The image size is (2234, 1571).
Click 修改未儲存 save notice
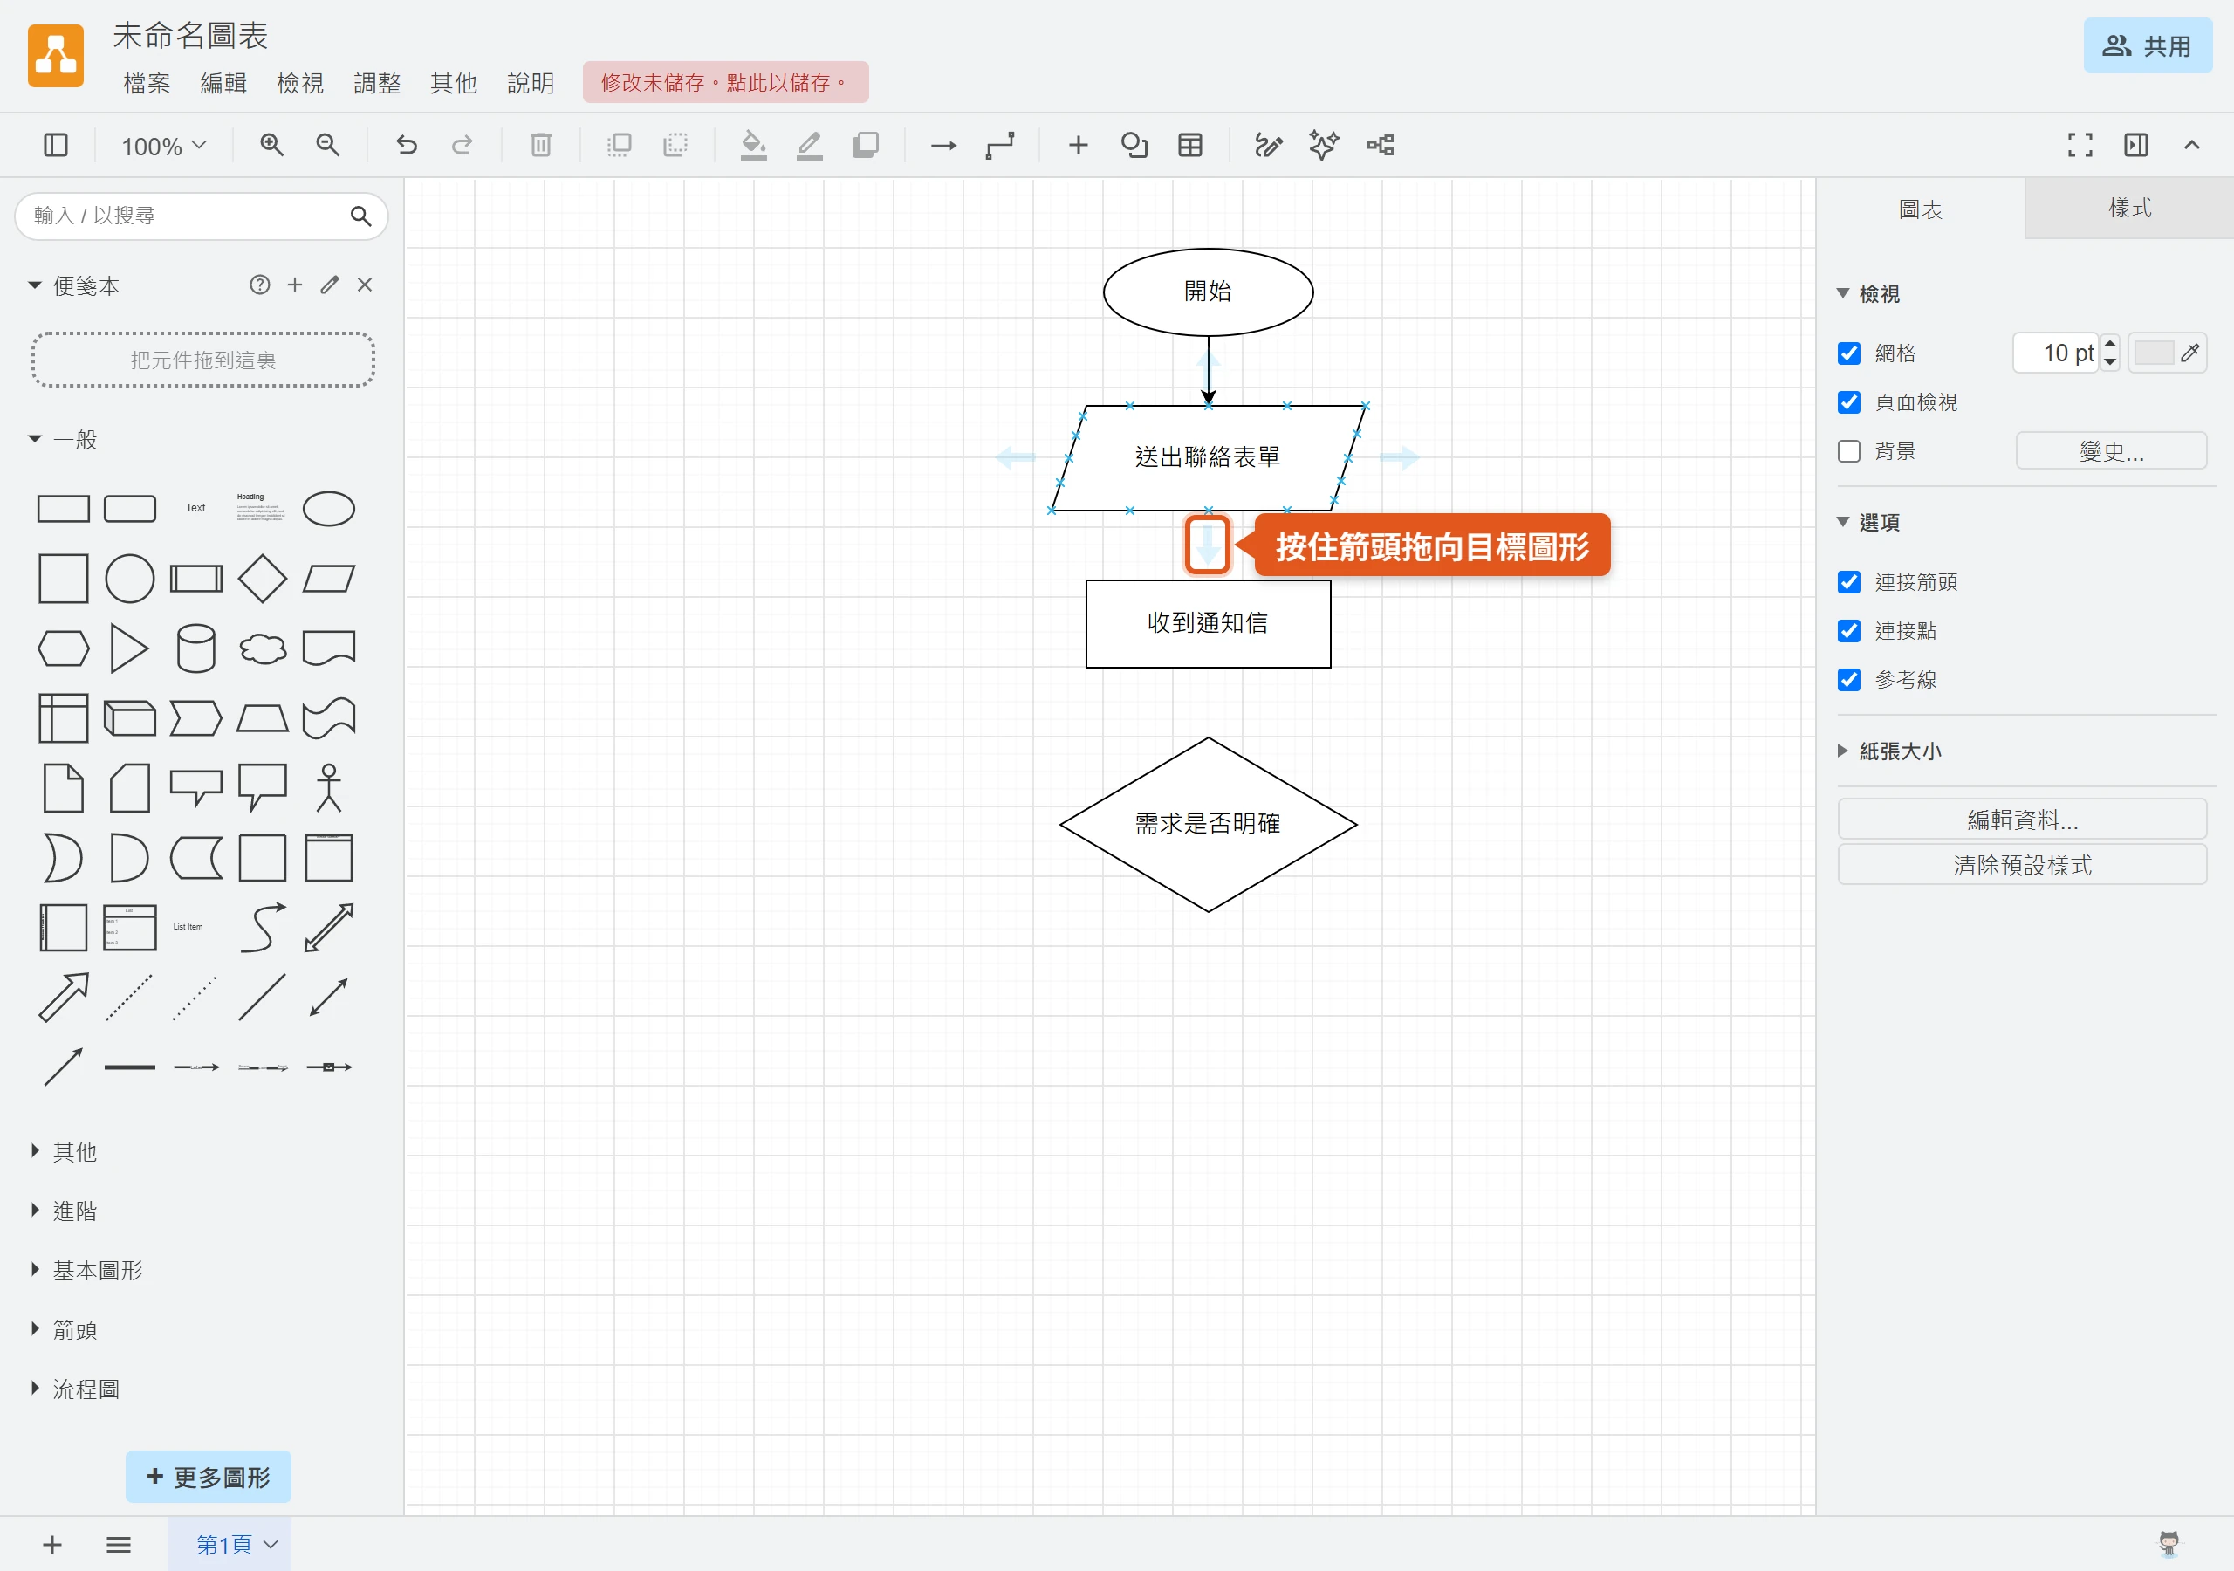725,83
